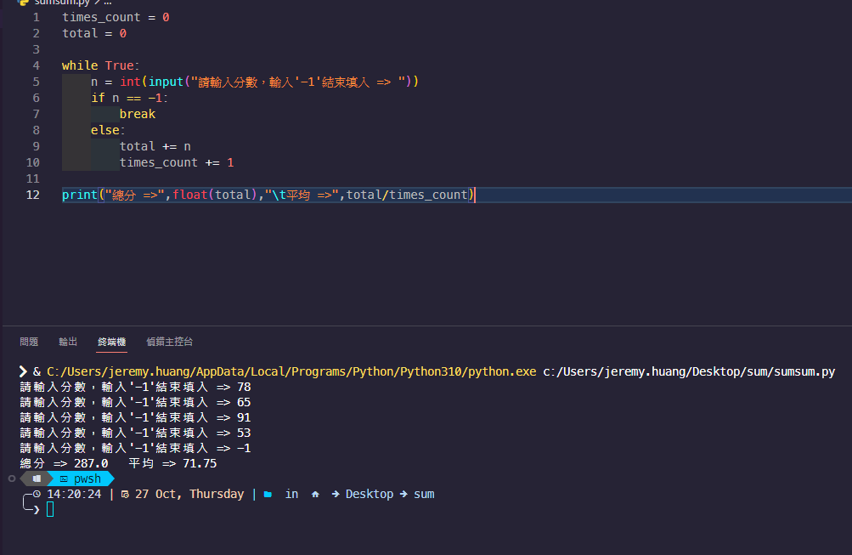Viewport: 852px width, 555px height.
Task: Click 'if n == -1:' on line 6
Action: click(x=129, y=98)
